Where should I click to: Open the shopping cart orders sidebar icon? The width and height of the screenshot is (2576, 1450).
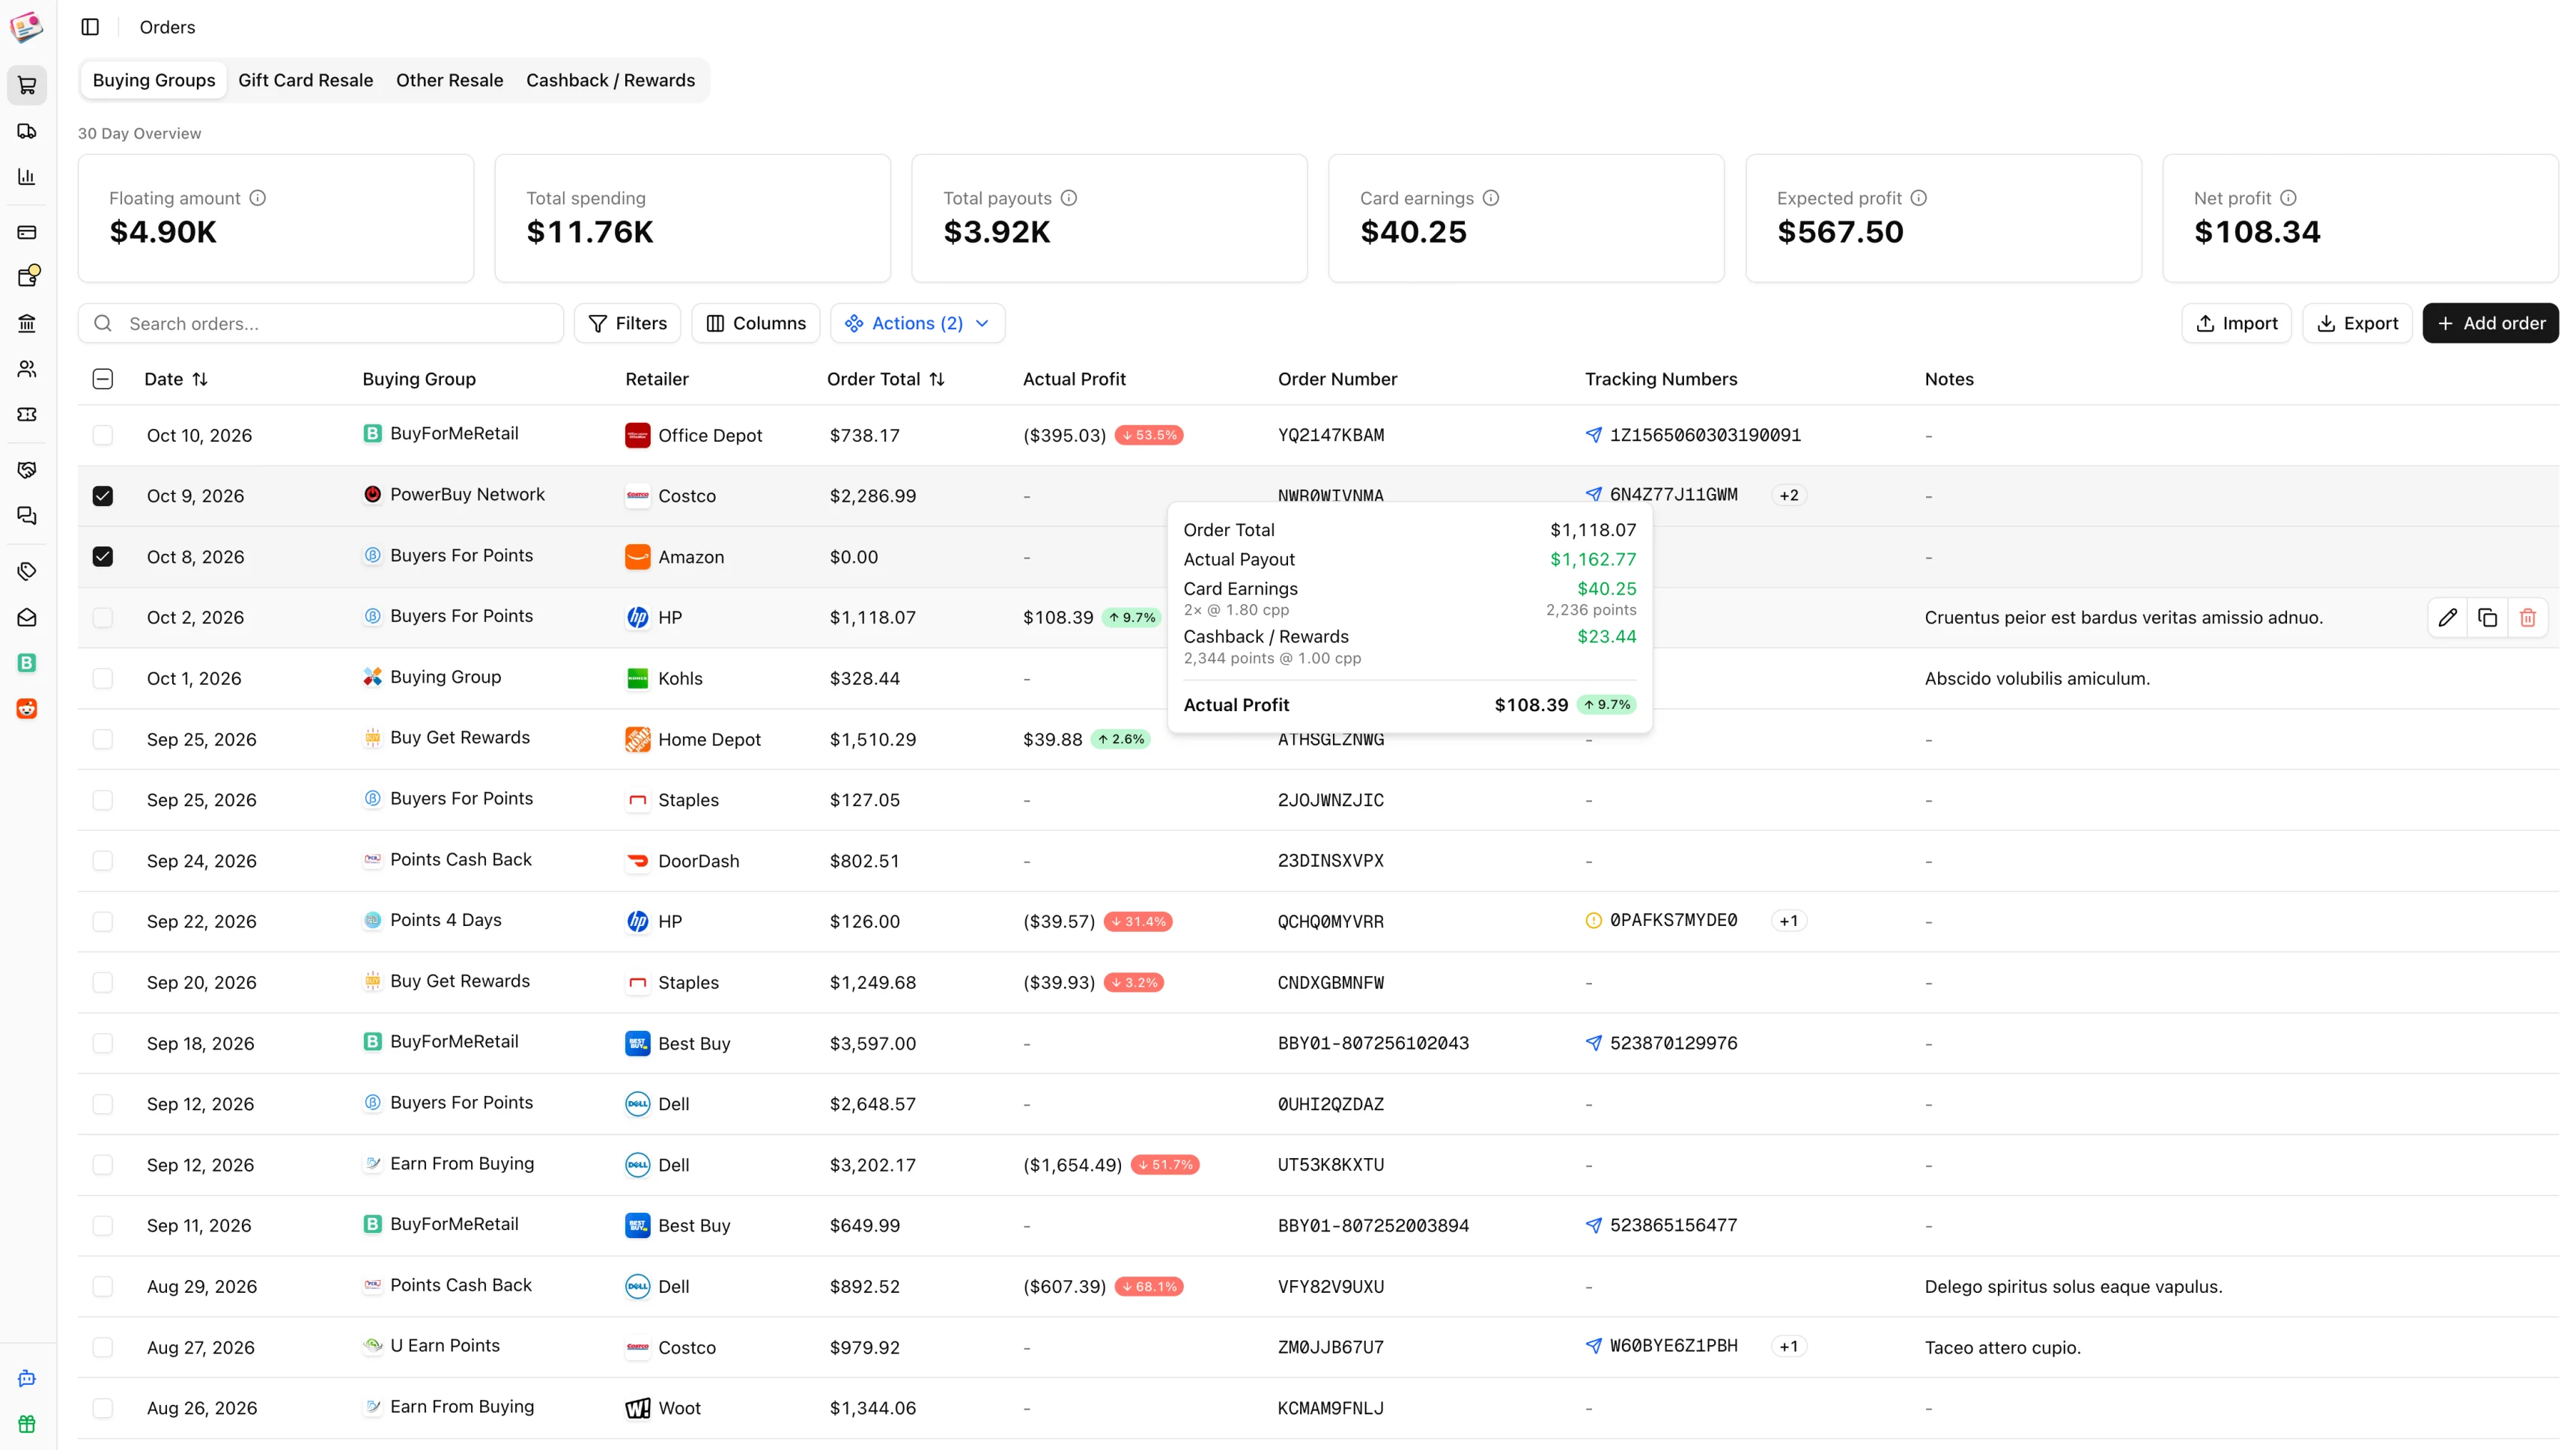point(27,85)
